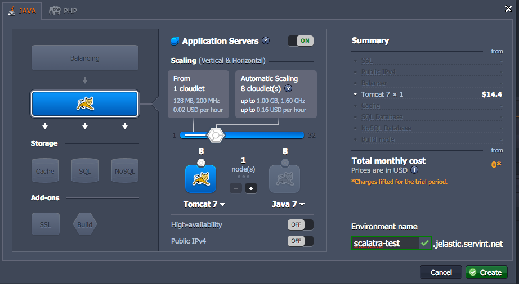Click the $14.4 price value
Image resolution: width=519 pixels, height=284 pixels.
click(491, 94)
